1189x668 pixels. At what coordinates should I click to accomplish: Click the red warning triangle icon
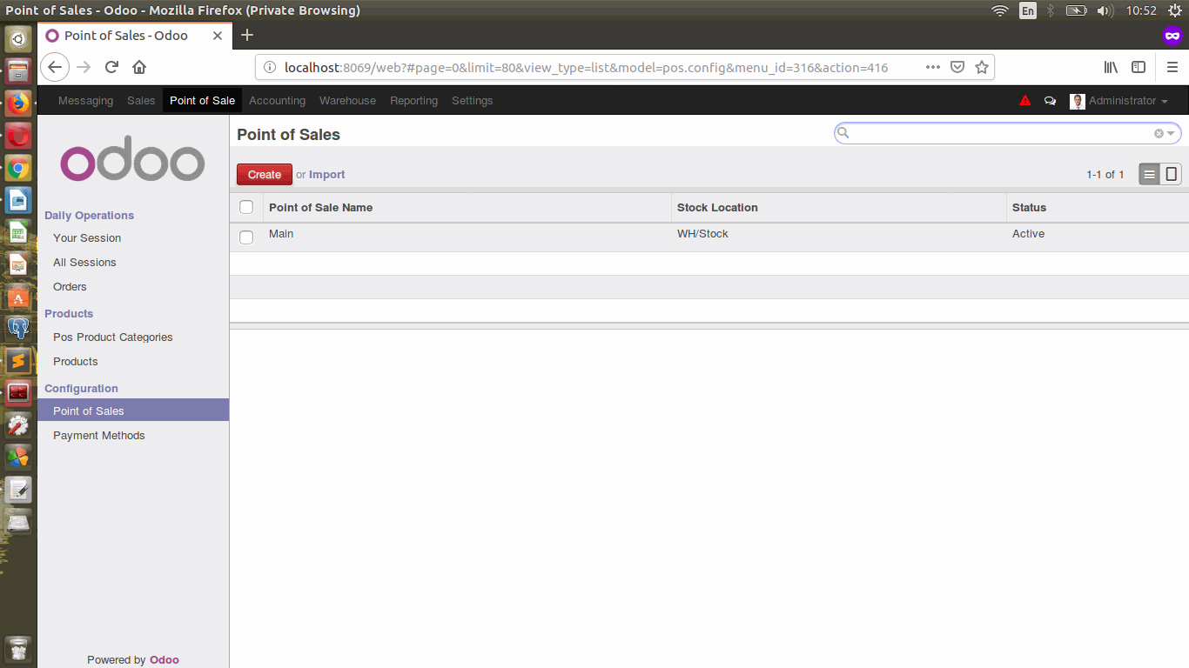(x=1025, y=101)
